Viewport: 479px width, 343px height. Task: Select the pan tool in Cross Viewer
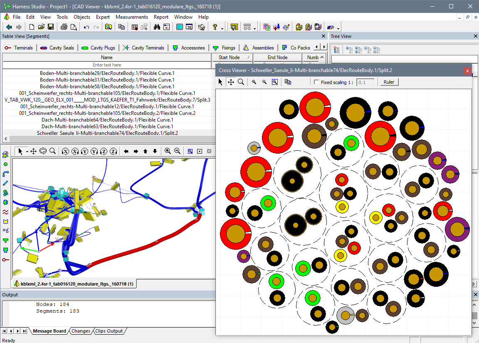click(x=231, y=82)
